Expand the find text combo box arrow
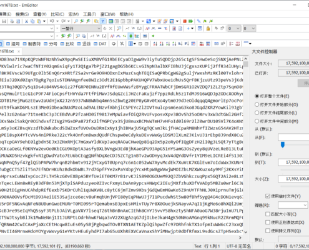This screenshot has width=309, height=250. coord(52,36)
